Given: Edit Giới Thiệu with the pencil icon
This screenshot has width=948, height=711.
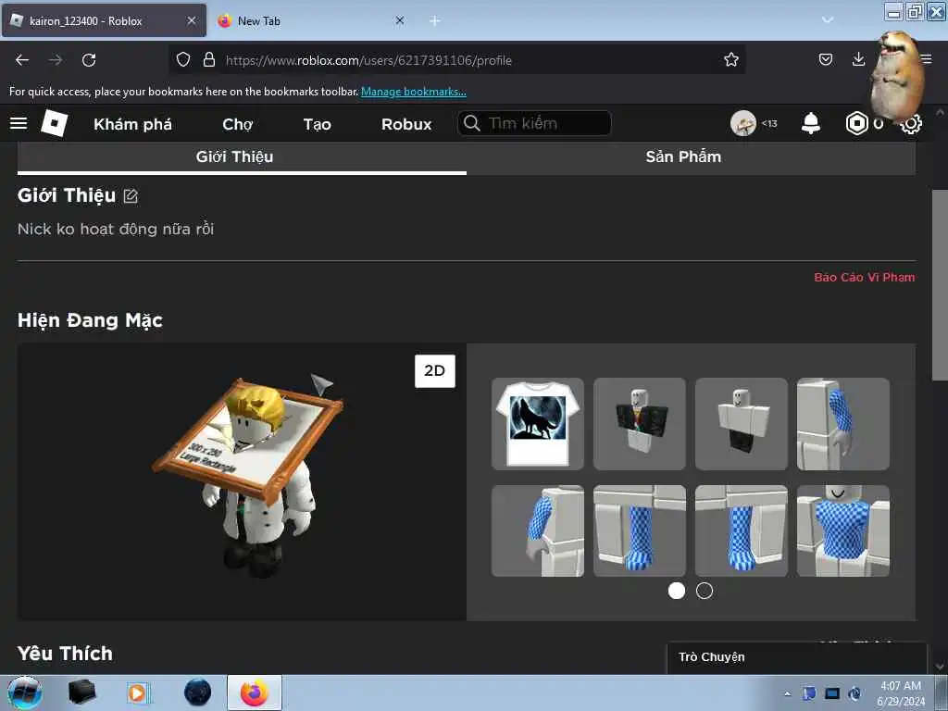Looking at the screenshot, I should pos(131,196).
